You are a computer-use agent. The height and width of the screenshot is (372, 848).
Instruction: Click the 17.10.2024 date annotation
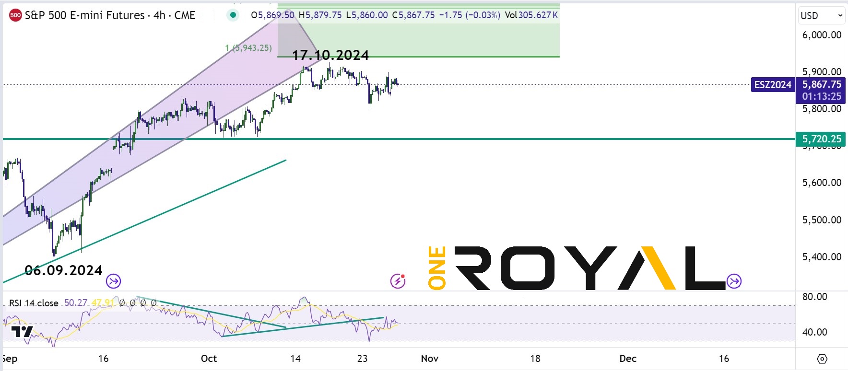[330, 56]
